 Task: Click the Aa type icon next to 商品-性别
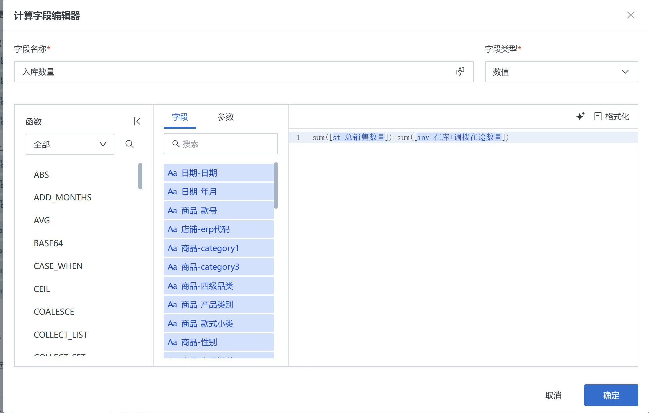coord(172,342)
